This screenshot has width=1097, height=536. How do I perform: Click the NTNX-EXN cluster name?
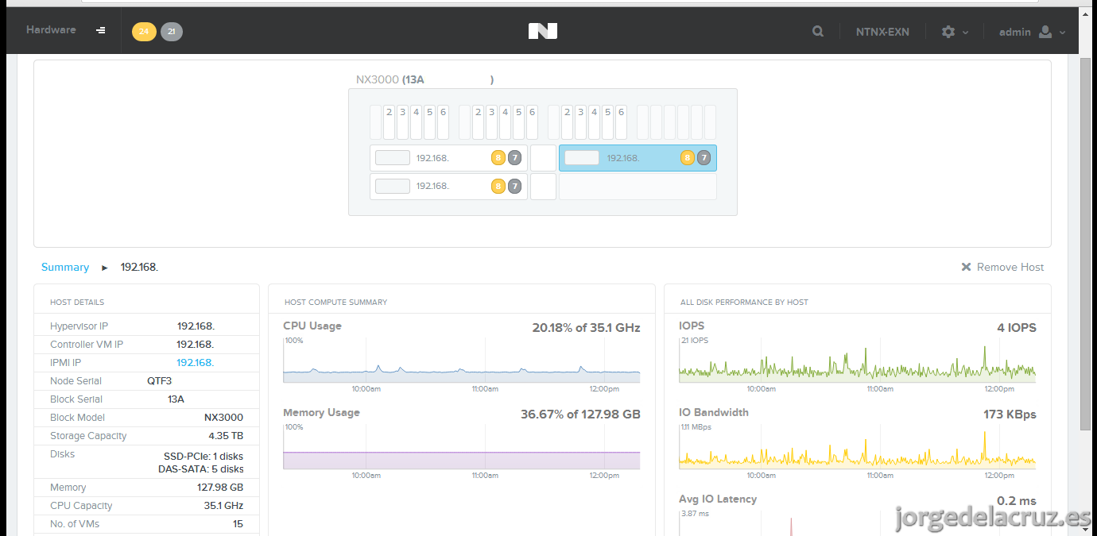(882, 32)
